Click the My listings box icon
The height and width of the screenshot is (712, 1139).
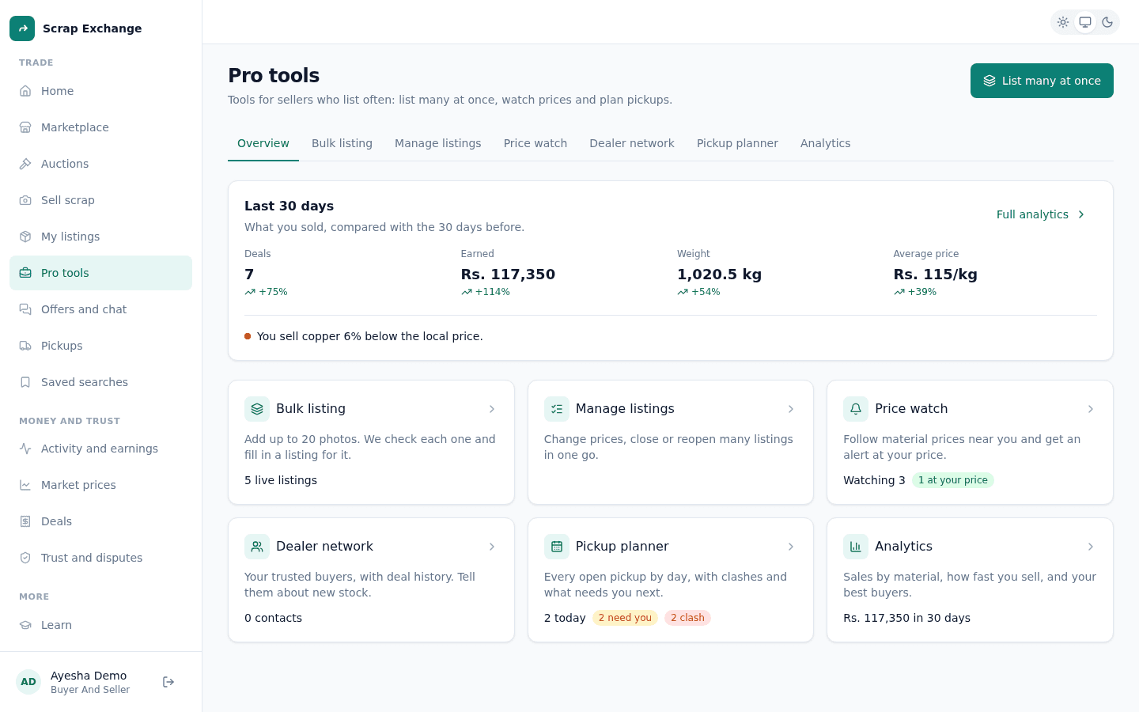coord(25,237)
